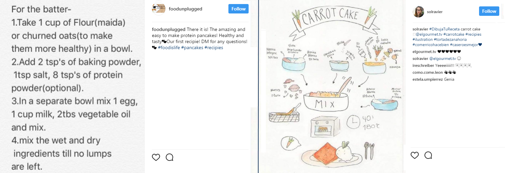View estela.umpierrez commenter profile
Viewport: 505px width, 173px height.
click(428, 79)
